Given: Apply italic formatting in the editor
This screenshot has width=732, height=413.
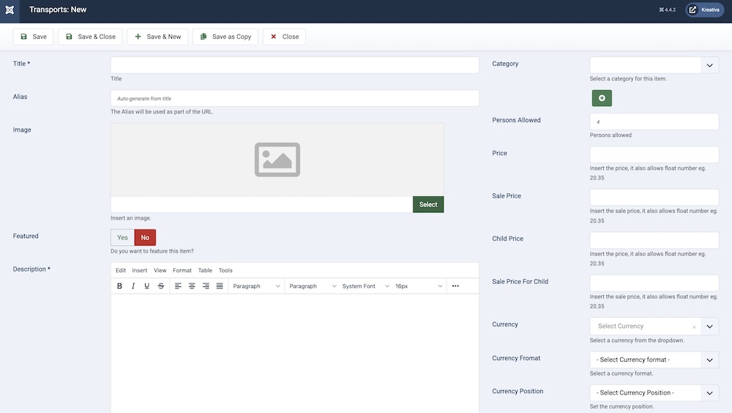Looking at the screenshot, I should click(x=133, y=286).
